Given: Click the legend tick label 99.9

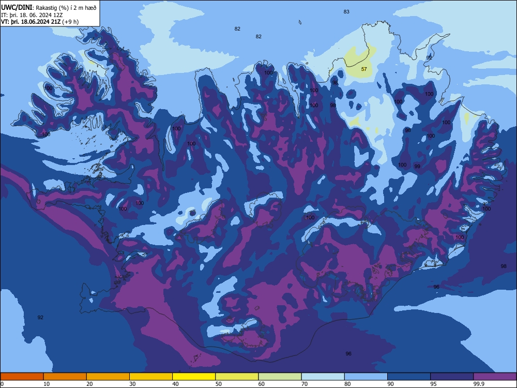Looking at the screenshot, I should pos(479,384).
